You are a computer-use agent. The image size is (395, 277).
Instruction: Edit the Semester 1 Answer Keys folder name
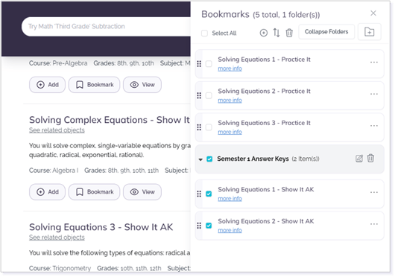pyautogui.click(x=359, y=159)
